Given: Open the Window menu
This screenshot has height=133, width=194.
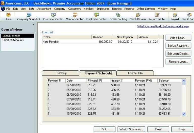Looking at the screenshot, I should click(x=163, y=9).
